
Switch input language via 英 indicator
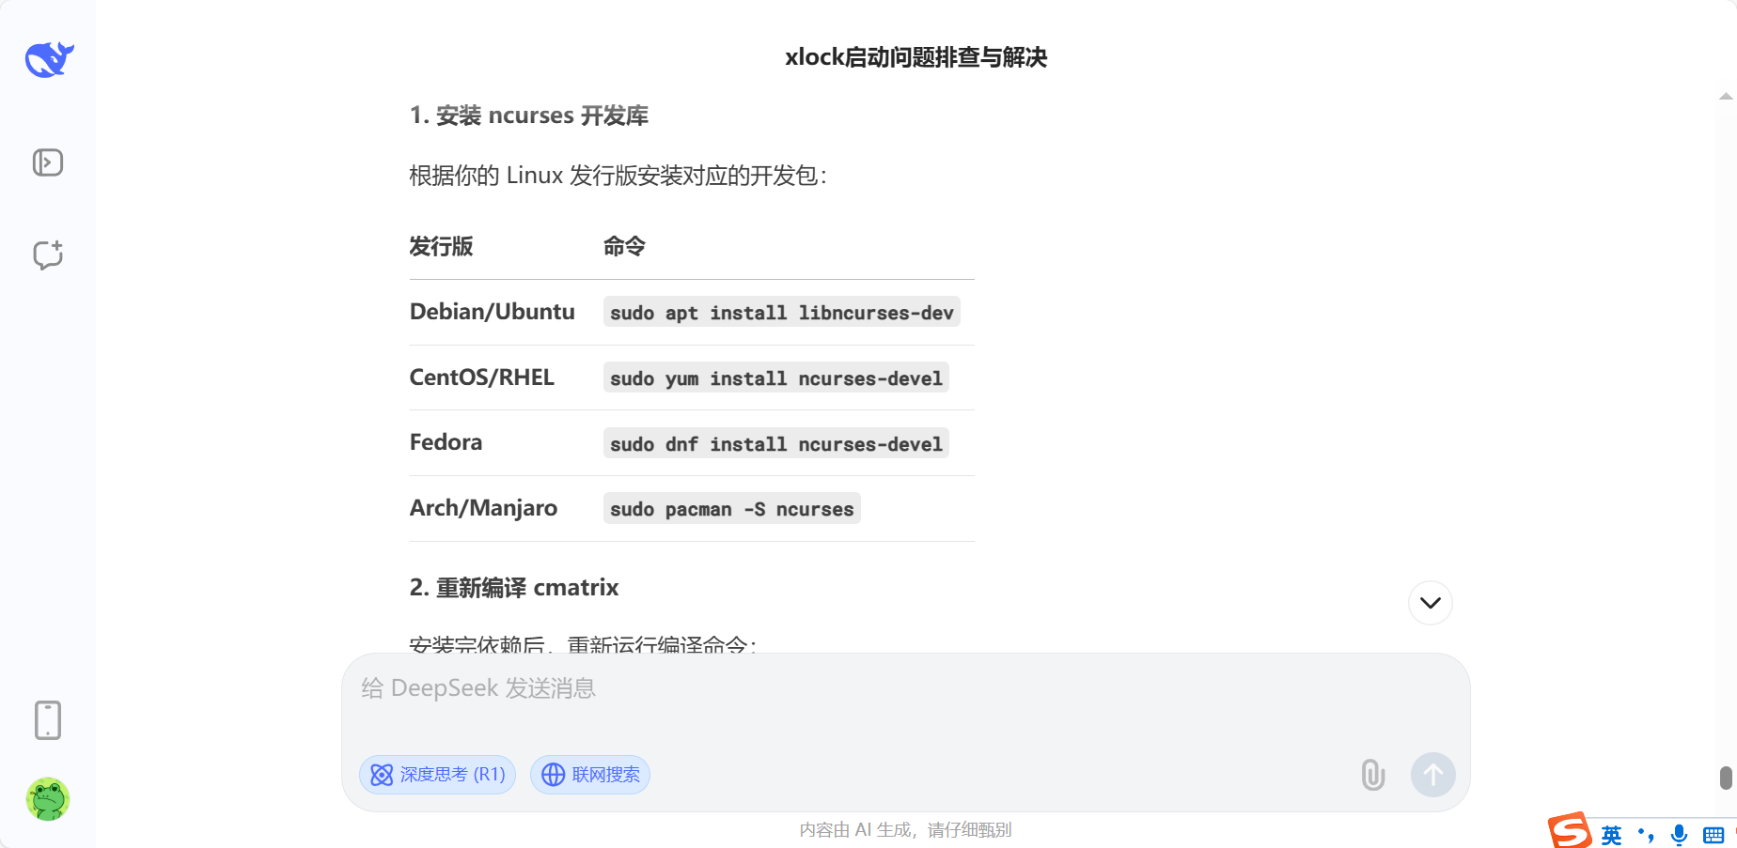[x=1611, y=835]
